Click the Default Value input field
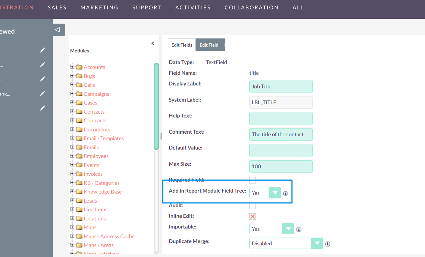The width and height of the screenshot is (425, 257). [x=281, y=151]
